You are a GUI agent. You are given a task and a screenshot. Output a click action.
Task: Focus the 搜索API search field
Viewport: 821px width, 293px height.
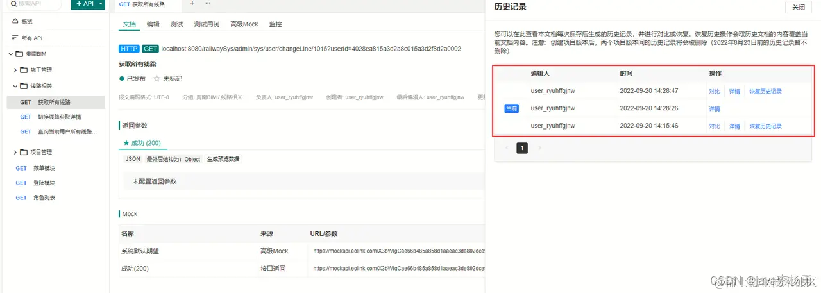pyautogui.click(x=35, y=4)
